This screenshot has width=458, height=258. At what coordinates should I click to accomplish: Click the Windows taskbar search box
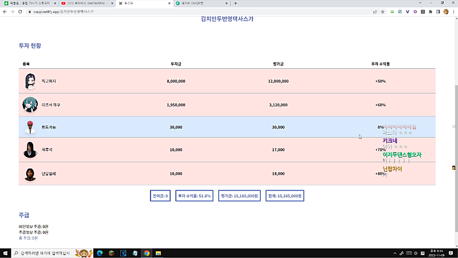[x=52, y=253]
